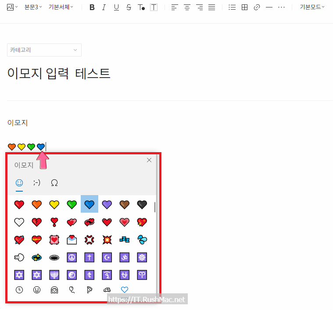Insert the sweat droplets emoji
The image size is (333, 310).
point(142,240)
